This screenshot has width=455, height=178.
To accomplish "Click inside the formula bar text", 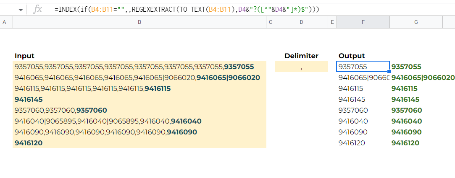I will point(187,10).
